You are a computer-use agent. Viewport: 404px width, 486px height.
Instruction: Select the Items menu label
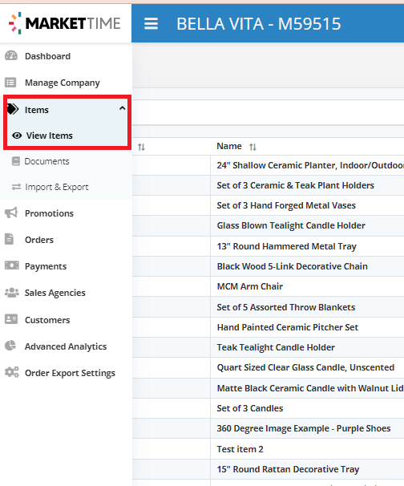pos(37,110)
